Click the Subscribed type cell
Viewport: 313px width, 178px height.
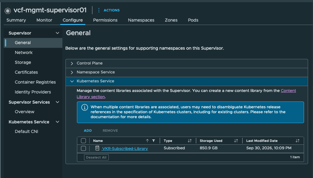[x=174, y=148]
